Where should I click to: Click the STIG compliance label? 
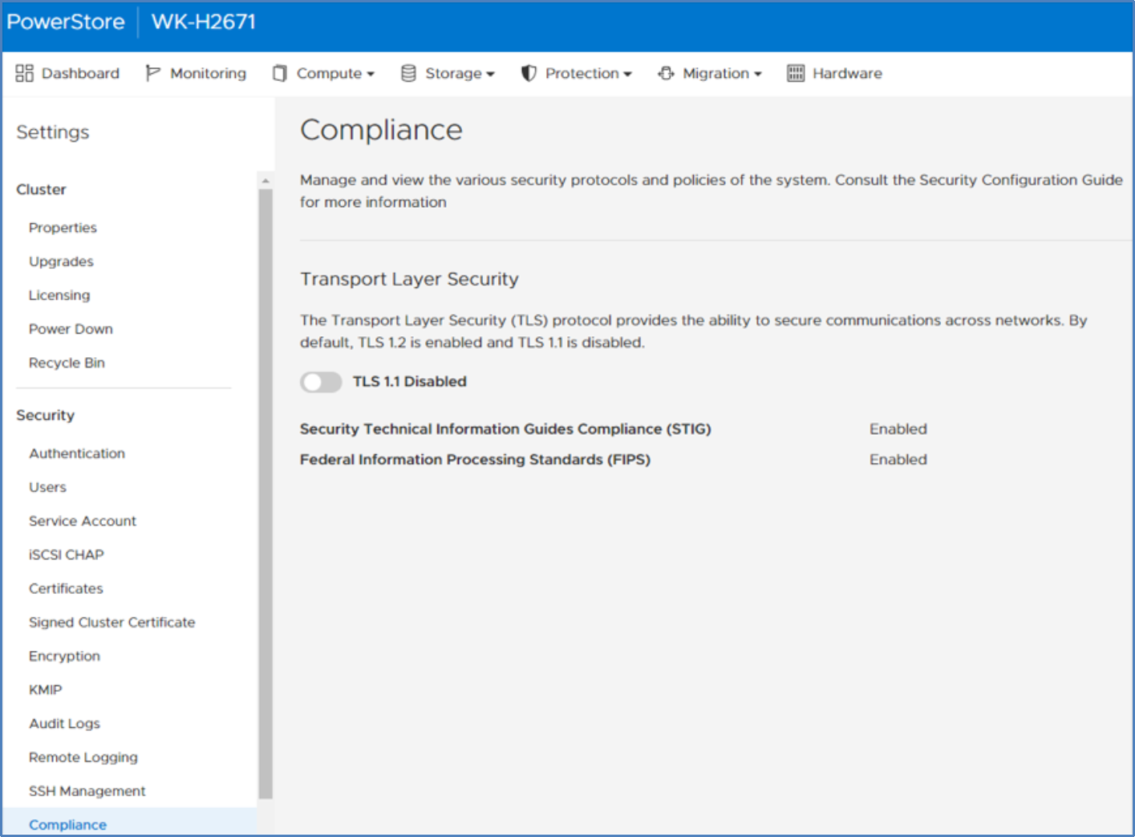click(x=505, y=429)
